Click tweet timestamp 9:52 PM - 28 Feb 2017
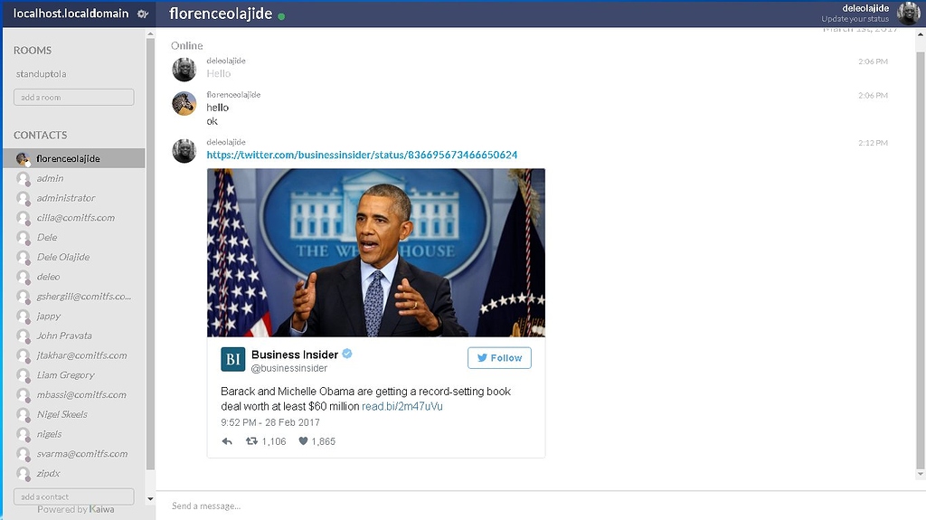Screen dimensions: 926x520 269,422
